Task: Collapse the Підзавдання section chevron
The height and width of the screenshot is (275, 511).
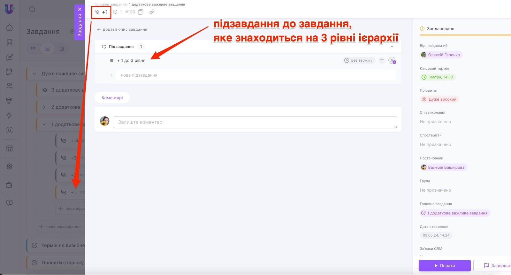Action: click(392, 47)
